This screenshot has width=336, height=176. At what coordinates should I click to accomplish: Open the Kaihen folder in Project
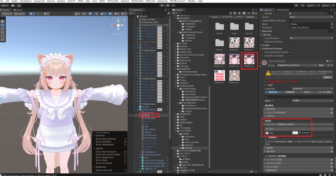click(x=219, y=28)
